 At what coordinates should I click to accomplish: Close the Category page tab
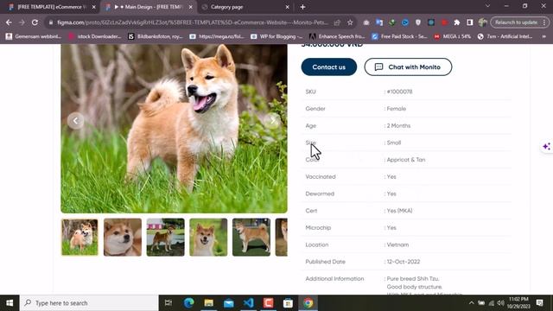coord(287,7)
